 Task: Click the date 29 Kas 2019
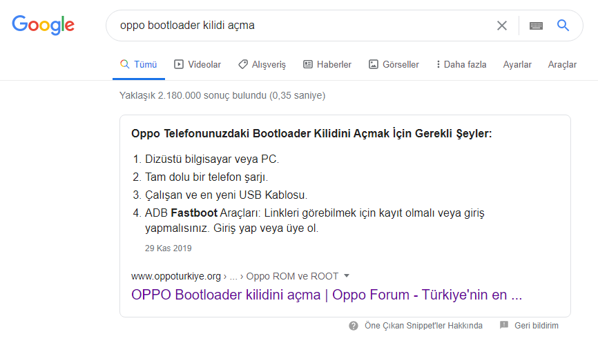coord(168,248)
